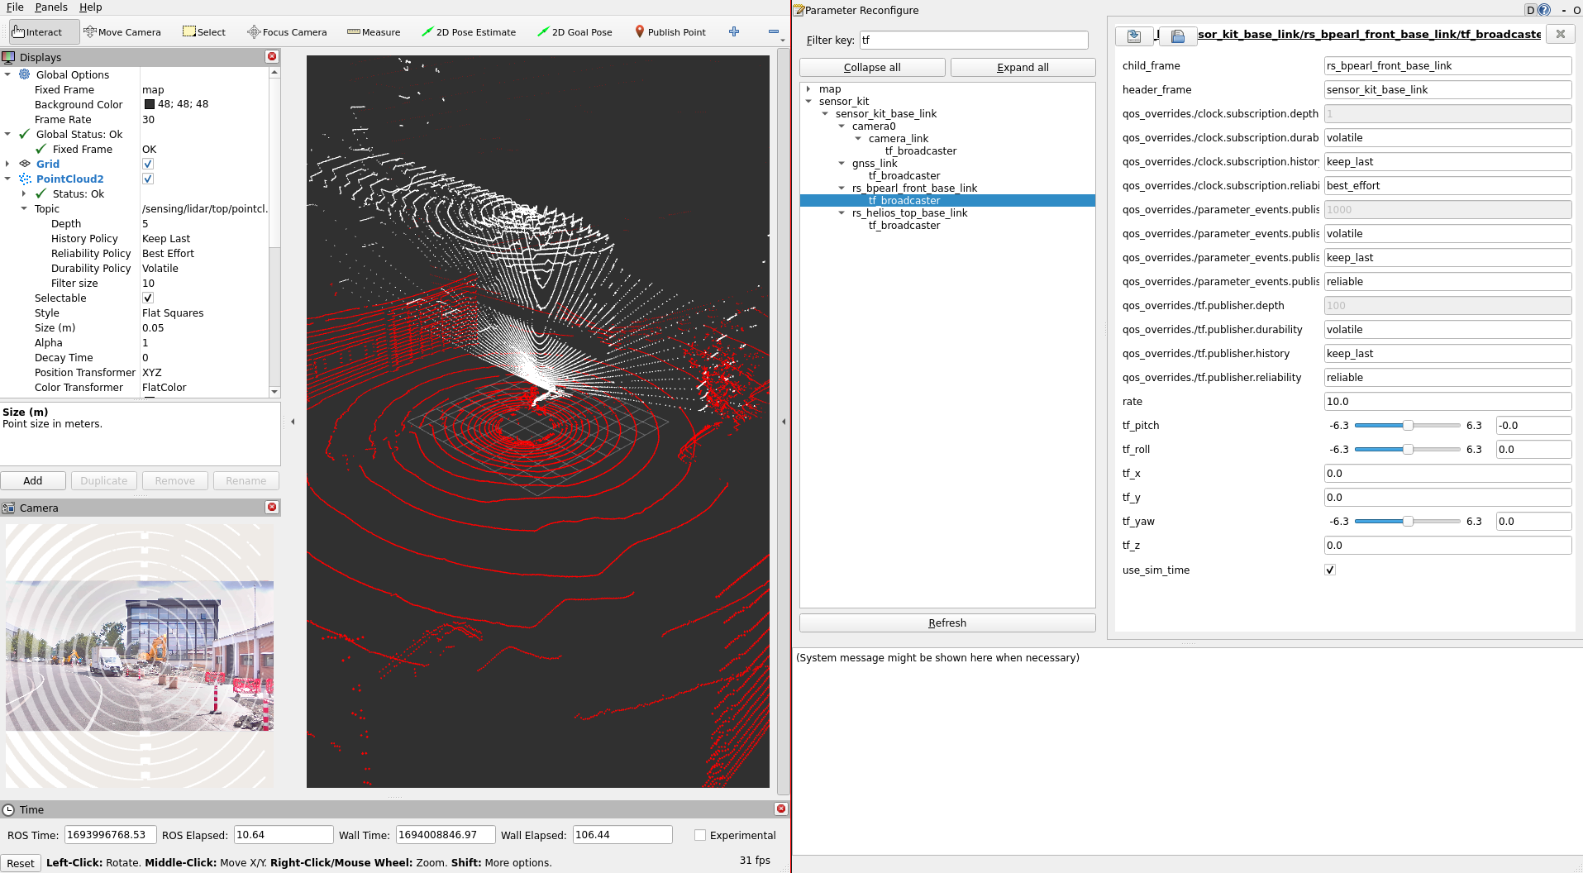Collapse the PointCloud2 display entry
Viewport: 1583px width, 873px height.
[7, 179]
